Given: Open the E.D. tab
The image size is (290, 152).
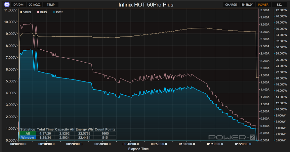Looking at the screenshot, I should tap(279, 5).
